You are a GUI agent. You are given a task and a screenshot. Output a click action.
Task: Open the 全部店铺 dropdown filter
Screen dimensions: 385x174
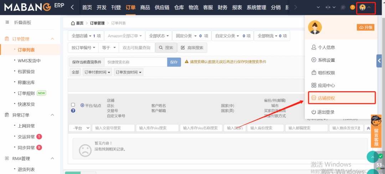pyautogui.click(x=86, y=36)
